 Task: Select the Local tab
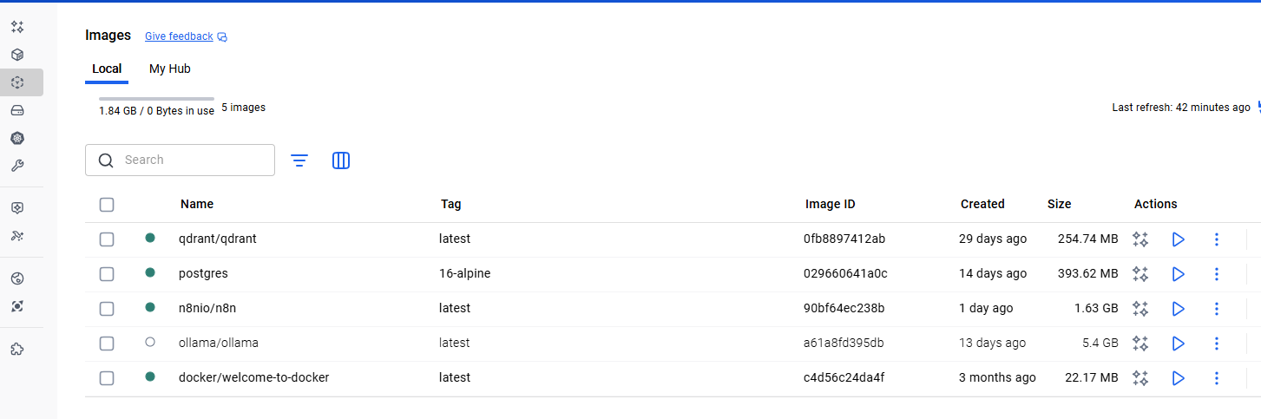pyautogui.click(x=107, y=69)
